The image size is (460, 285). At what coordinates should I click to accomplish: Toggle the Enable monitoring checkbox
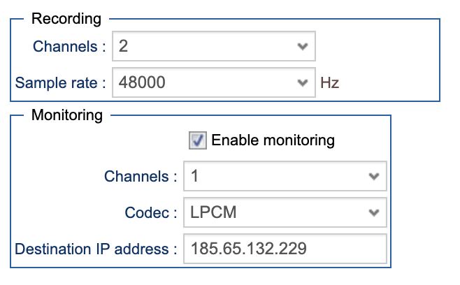coord(197,140)
